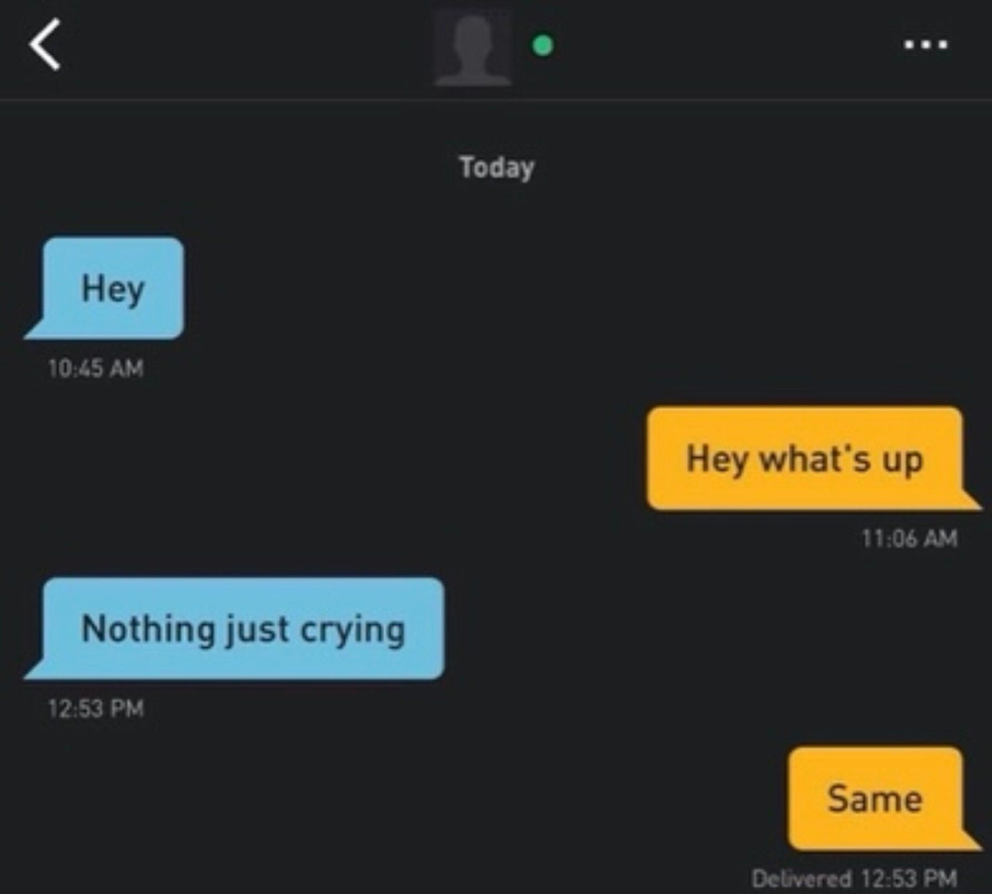The width and height of the screenshot is (992, 894).
Task: Select the blue "Hey" received message bubble
Action: point(104,288)
